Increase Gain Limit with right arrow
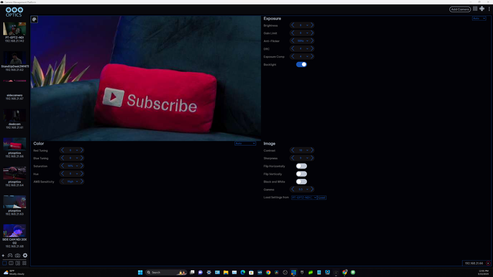 click(x=312, y=33)
